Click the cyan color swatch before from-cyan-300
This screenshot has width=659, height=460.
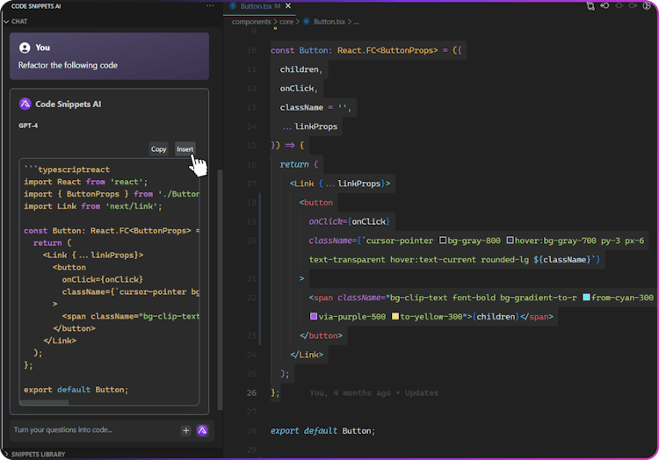(x=586, y=298)
